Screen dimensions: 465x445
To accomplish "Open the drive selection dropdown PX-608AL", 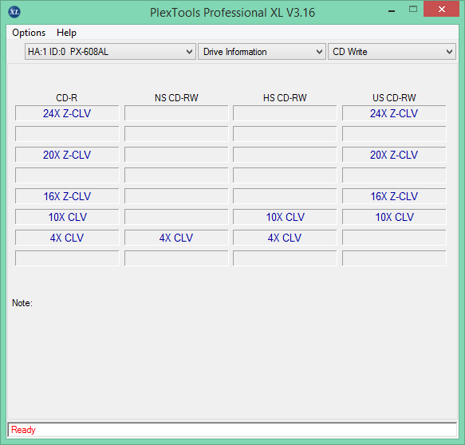I will tap(110, 52).
